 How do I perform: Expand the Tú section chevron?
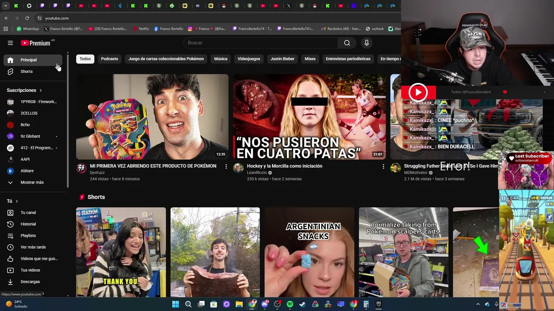point(17,201)
